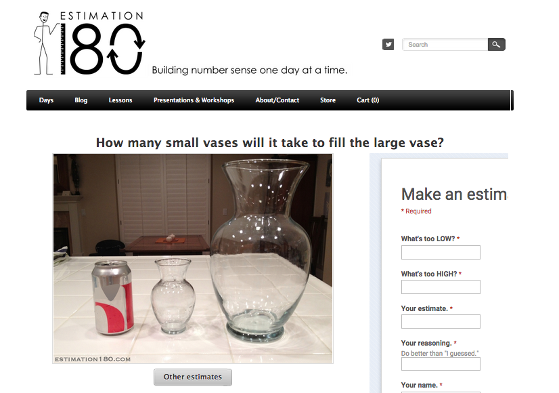Click the Estimation 180 logo
This screenshot has width=559, height=393.
click(x=89, y=43)
